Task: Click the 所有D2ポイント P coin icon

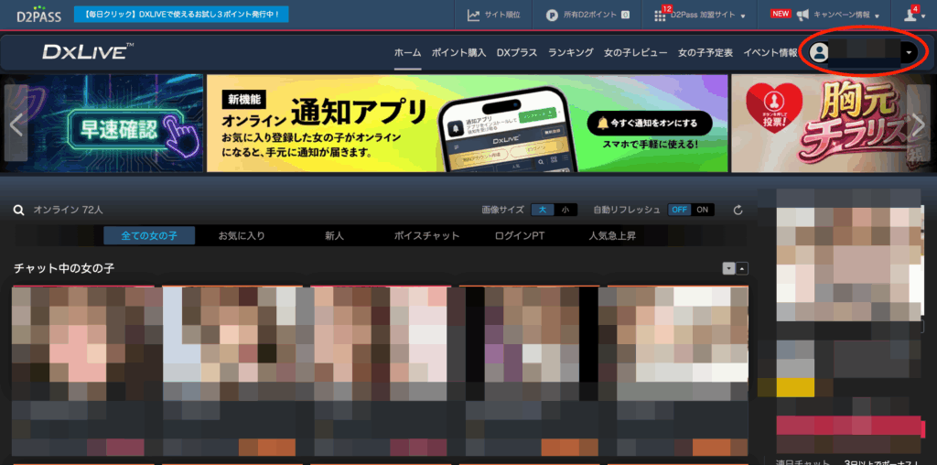Action: [x=552, y=16]
